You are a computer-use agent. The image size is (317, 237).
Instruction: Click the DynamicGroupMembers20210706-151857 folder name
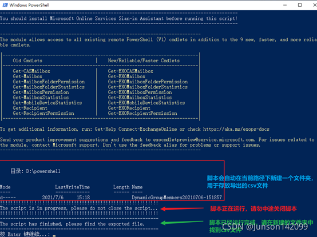click(x=177, y=198)
